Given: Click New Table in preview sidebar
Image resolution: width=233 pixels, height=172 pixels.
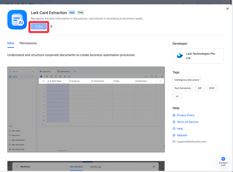Looking at the screenshot, I should 15,131.
